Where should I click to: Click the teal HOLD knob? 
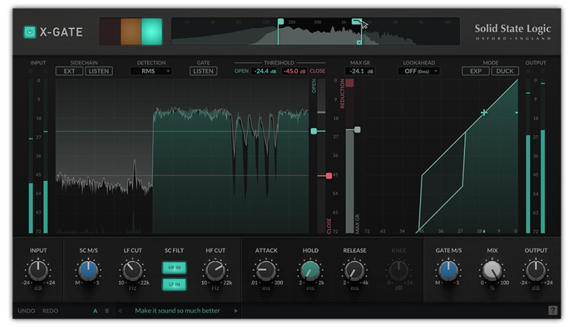[310, 270]
